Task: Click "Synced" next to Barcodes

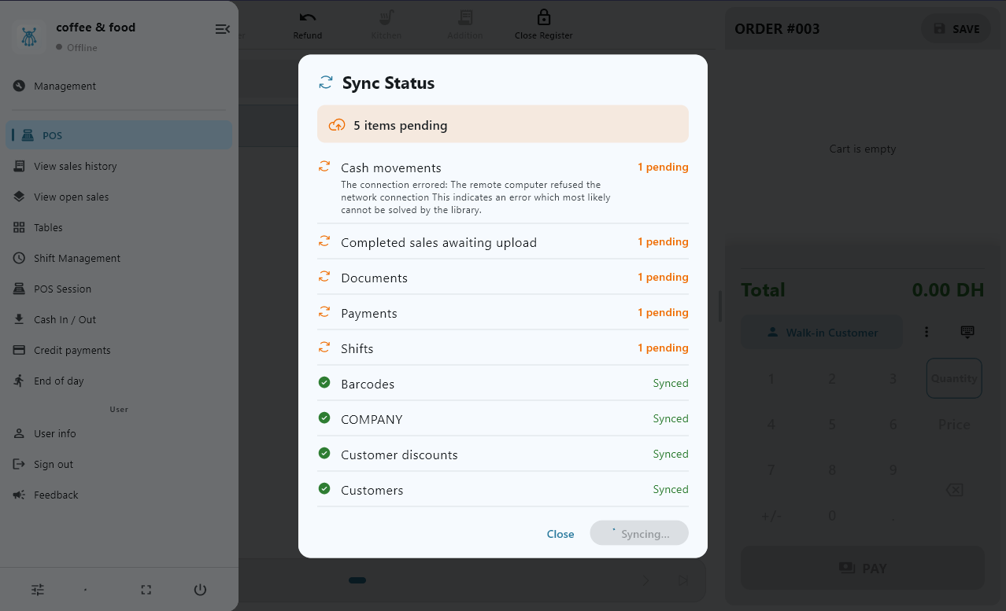Action: [671, 384]
